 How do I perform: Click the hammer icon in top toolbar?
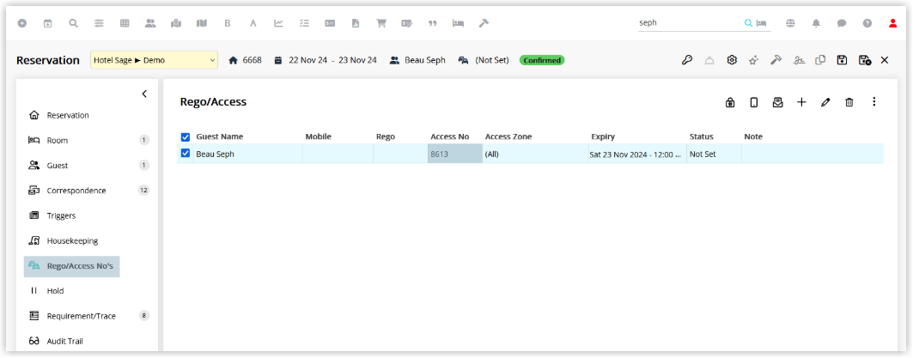point(484,23)
